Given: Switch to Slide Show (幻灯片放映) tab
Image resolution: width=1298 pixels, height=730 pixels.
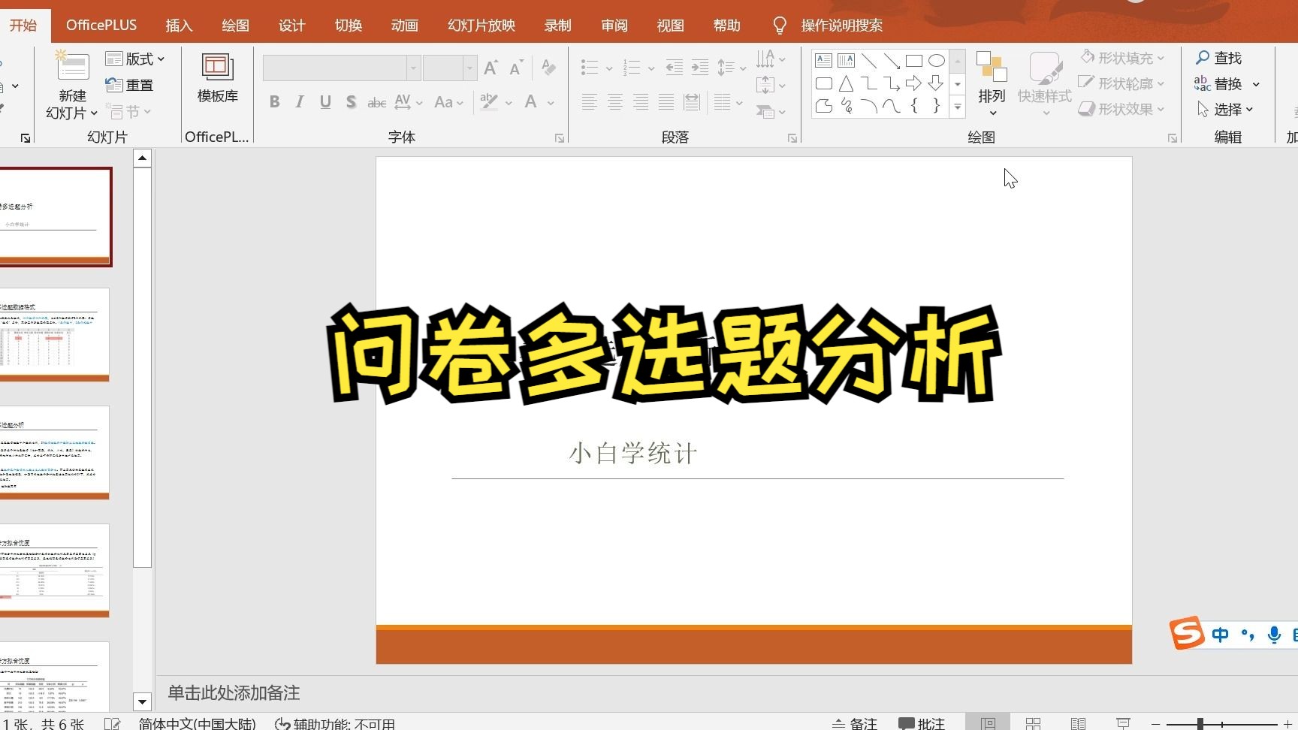Looking at the screenshot, I should 481,25.
